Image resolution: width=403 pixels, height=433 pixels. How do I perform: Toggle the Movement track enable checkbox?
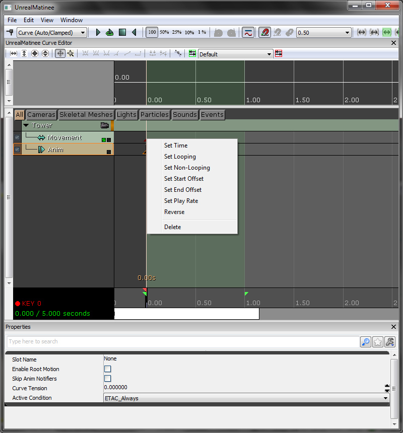coord(17,137)
